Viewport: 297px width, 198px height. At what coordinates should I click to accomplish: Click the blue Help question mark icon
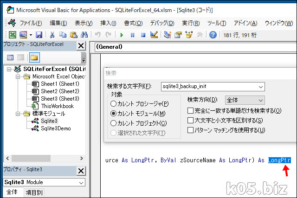point(213,35)
